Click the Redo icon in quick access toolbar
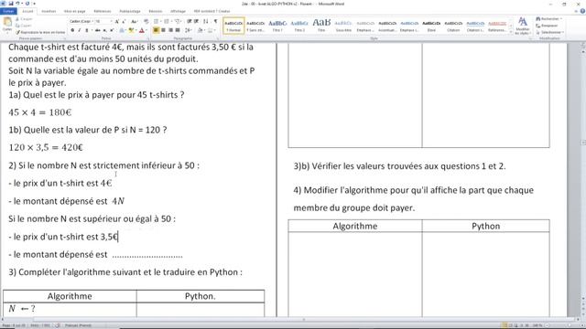 tap(27, 4)
